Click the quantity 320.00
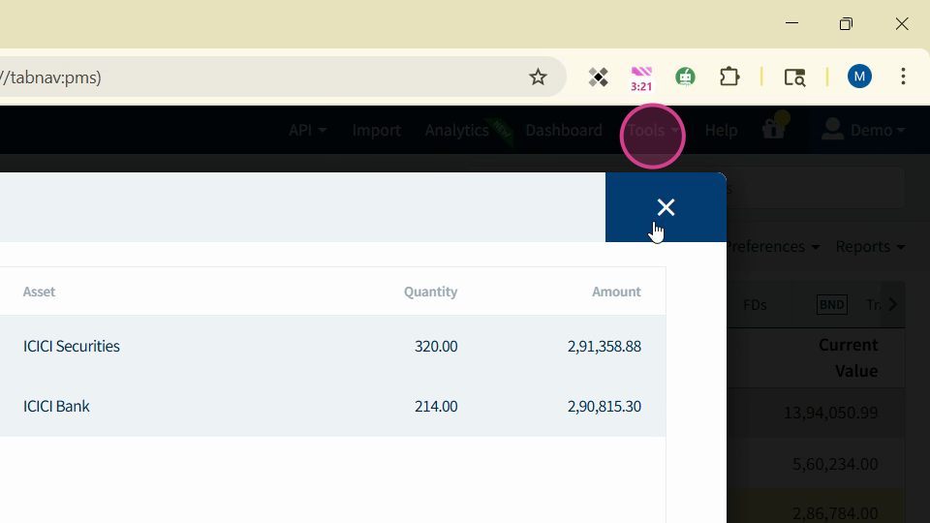The width and height of the screenshot is (930, 523). 436,347
